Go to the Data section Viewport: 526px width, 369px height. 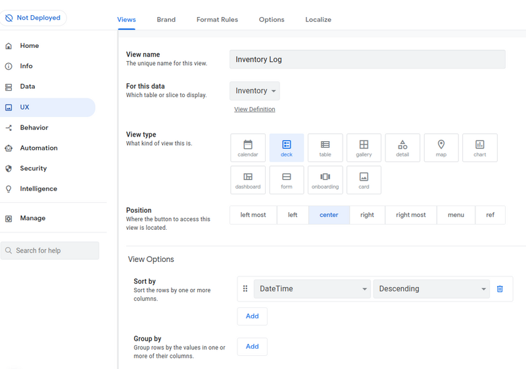(28, 87)
